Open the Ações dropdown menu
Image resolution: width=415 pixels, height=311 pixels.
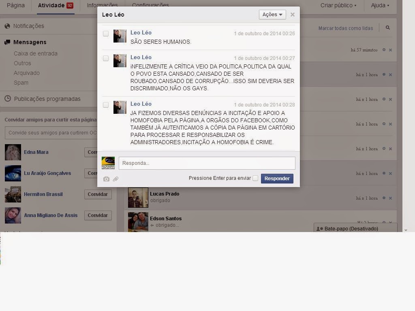pyautogui.click(x=272, y=15)
